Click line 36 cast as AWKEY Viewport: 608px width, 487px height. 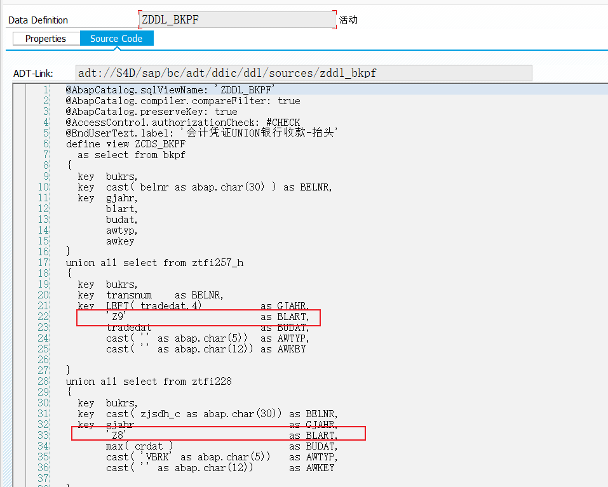(x=220, y=468)
